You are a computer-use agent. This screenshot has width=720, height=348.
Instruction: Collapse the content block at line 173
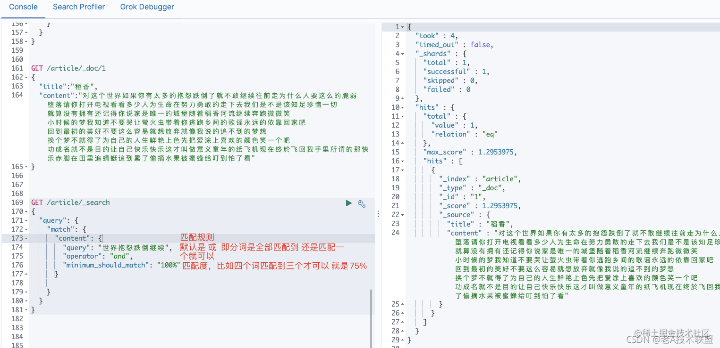pyautogui.click(x=26, y=238)
